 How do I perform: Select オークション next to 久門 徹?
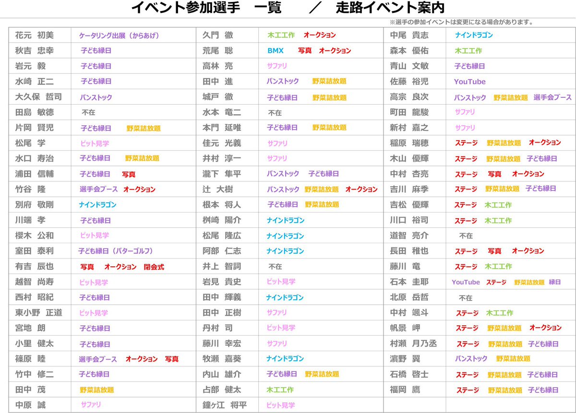click(320, 35)
